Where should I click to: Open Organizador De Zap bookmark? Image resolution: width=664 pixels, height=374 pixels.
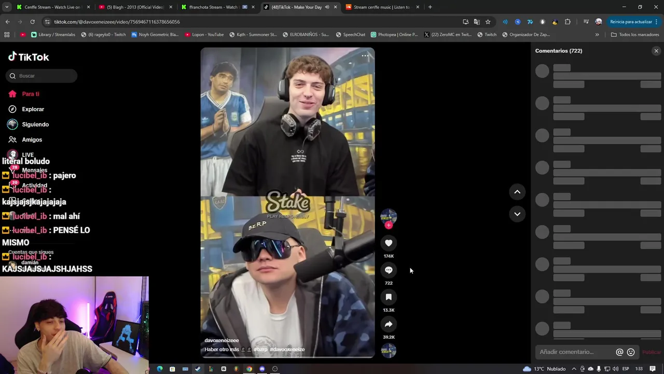[x=525, y=35]
